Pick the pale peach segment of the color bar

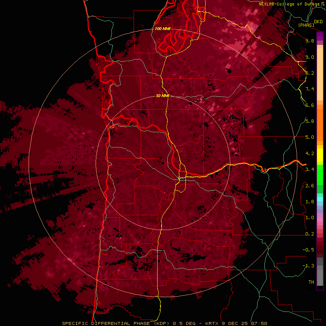coord(320,74)
